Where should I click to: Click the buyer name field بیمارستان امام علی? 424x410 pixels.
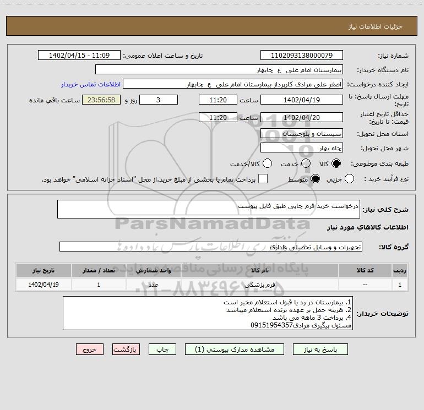(219, 70)
